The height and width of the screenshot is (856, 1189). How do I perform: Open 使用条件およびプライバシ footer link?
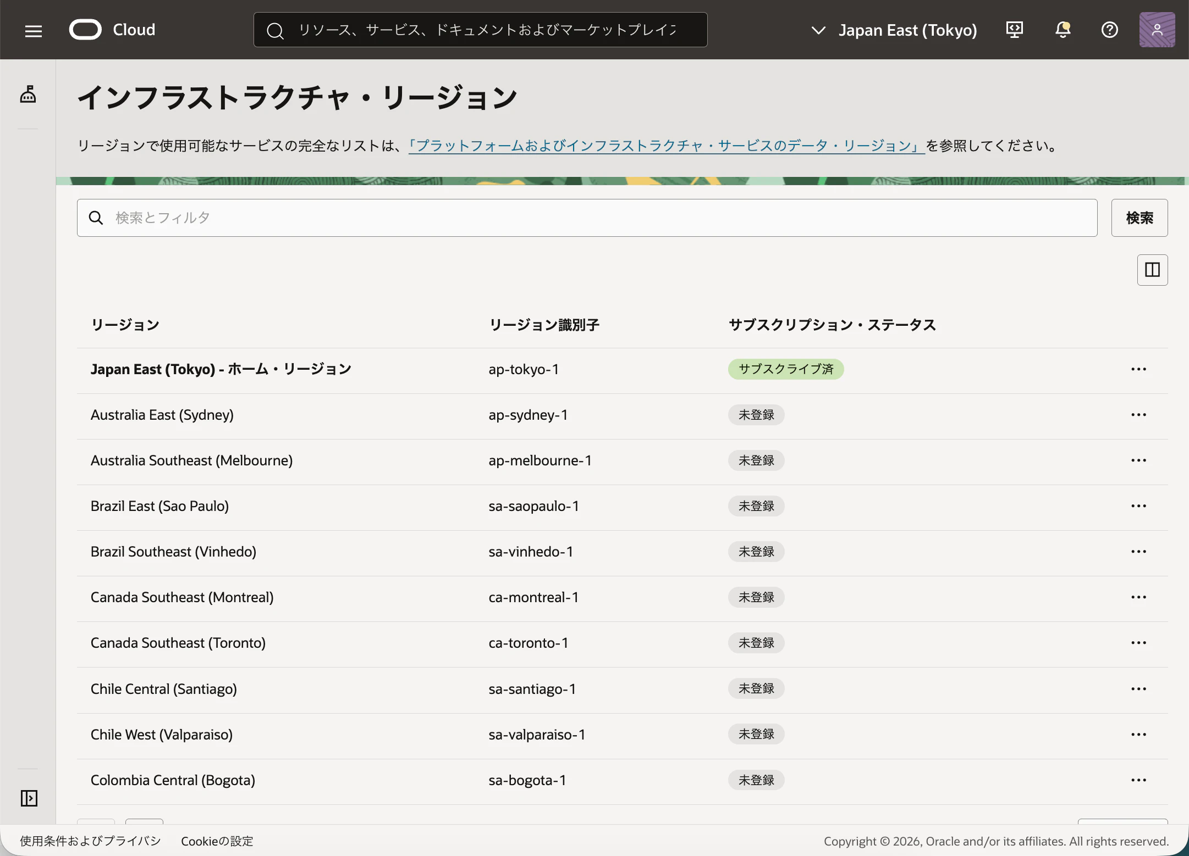[x=90, y=841]
